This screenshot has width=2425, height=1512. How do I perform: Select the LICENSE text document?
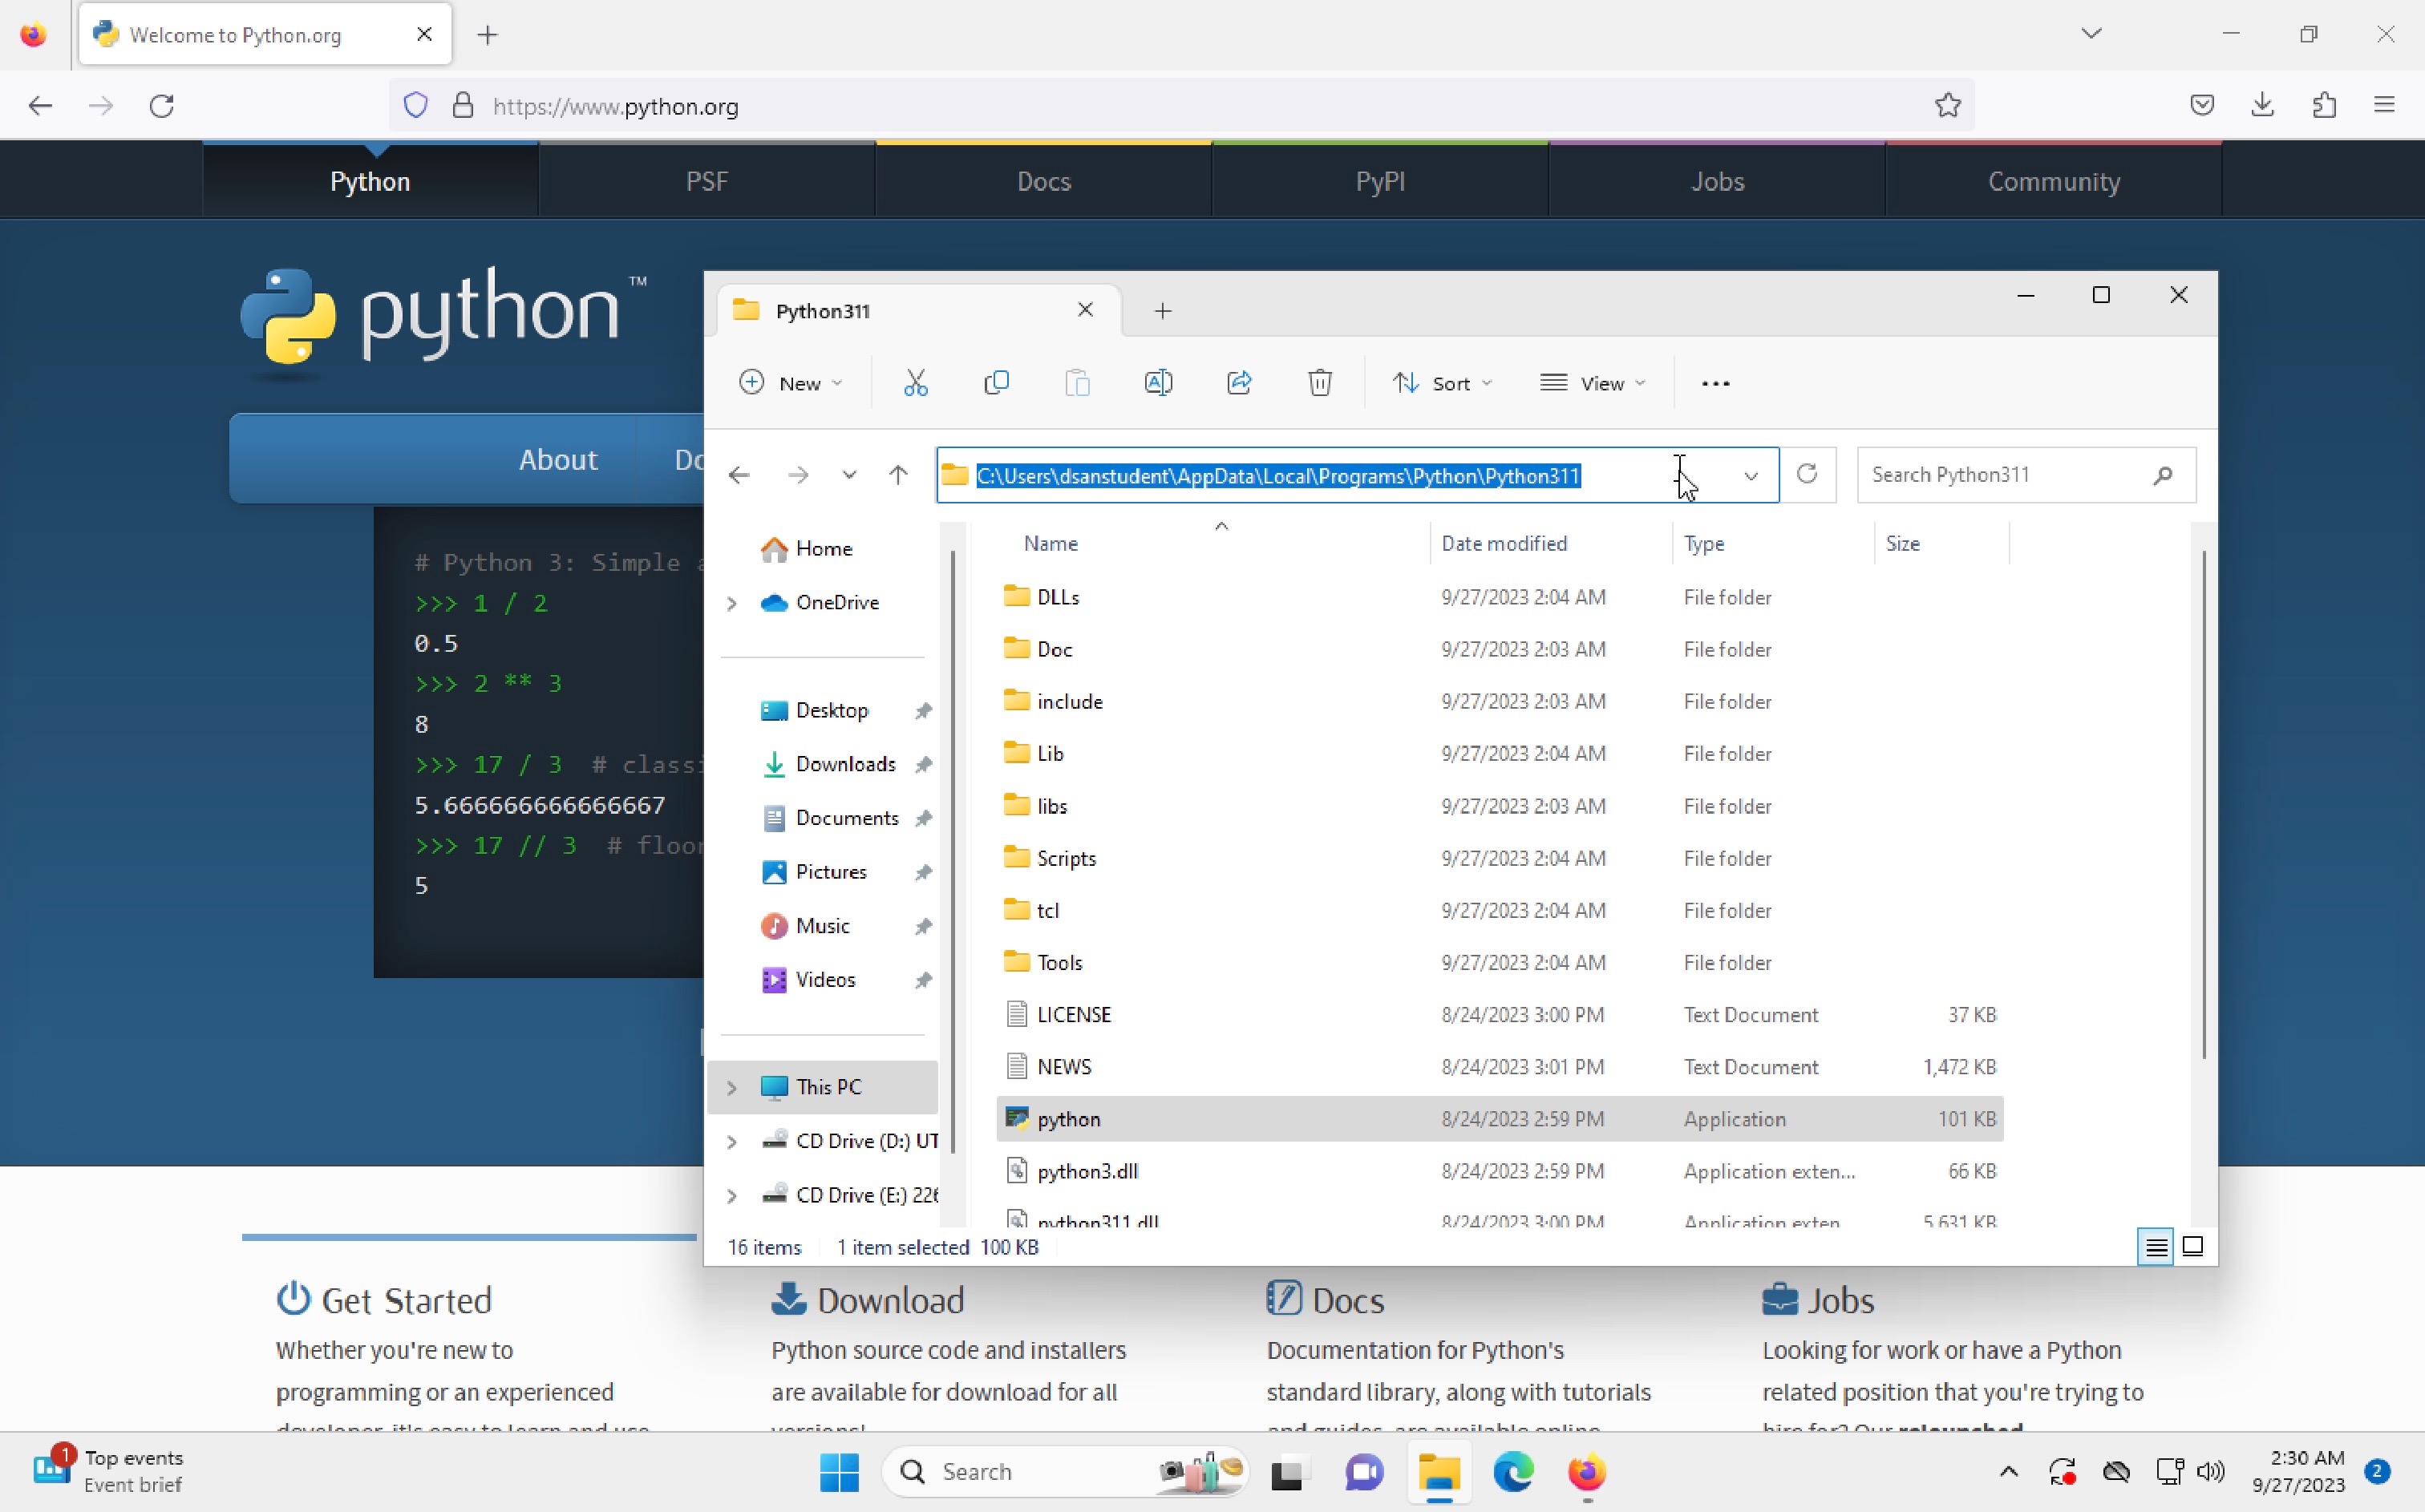coord(1074,1015)
